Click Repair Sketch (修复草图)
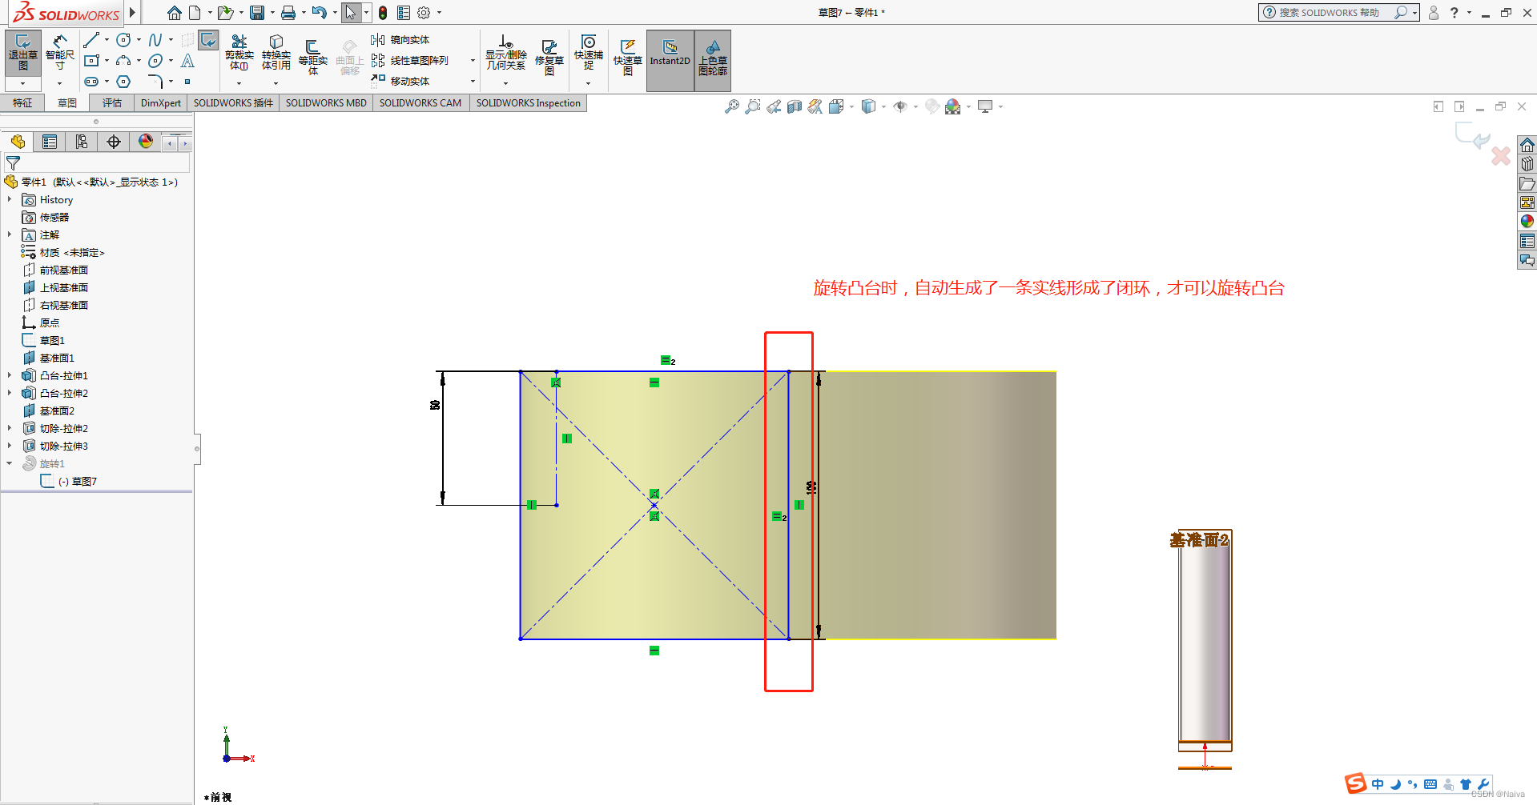 [x=549, y=56]
